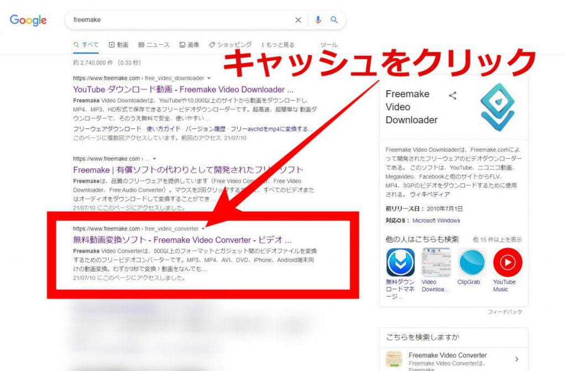The image size is (566, 371).
Task: Show more via 他 15 件以上を表示
Action: pyautogui.click(x=497, y=239)
